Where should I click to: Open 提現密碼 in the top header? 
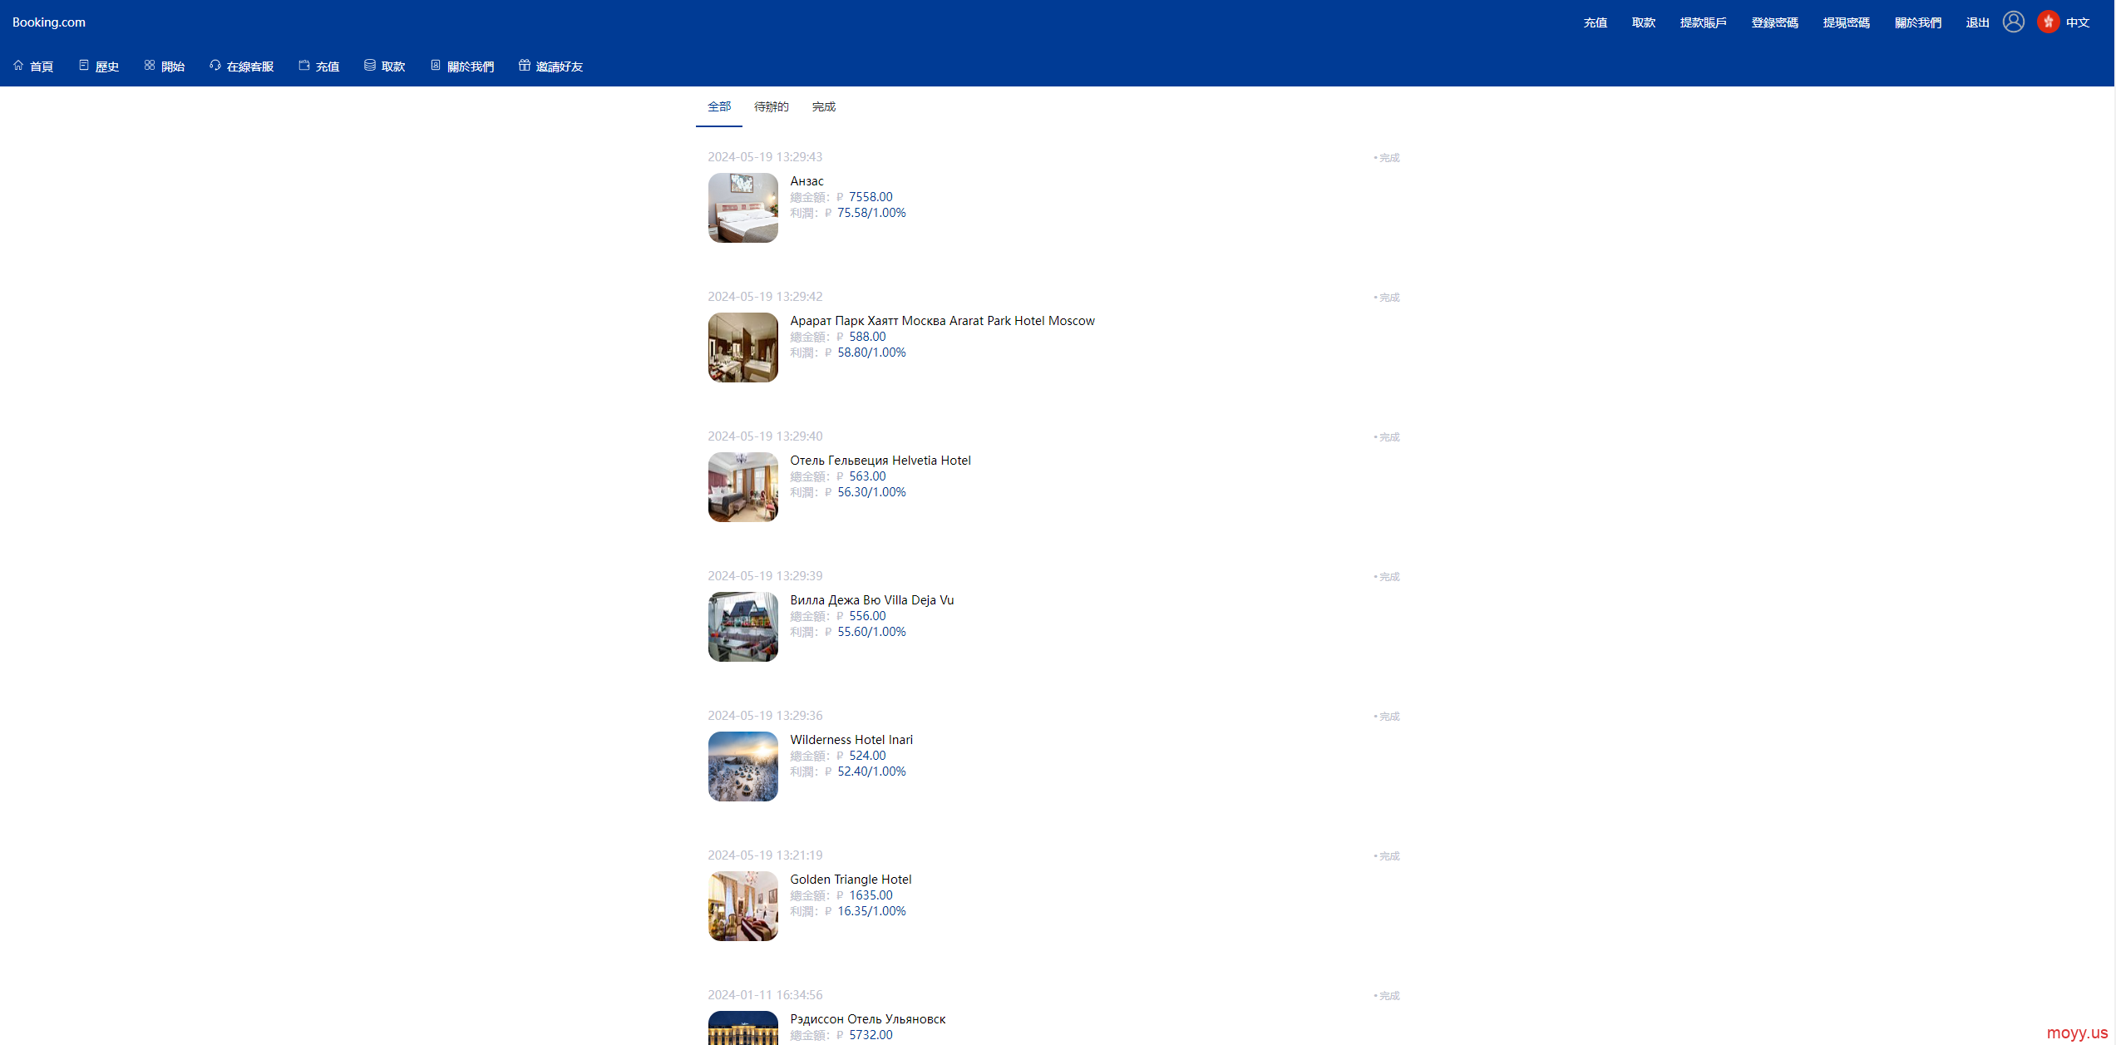coord(1847,22)
